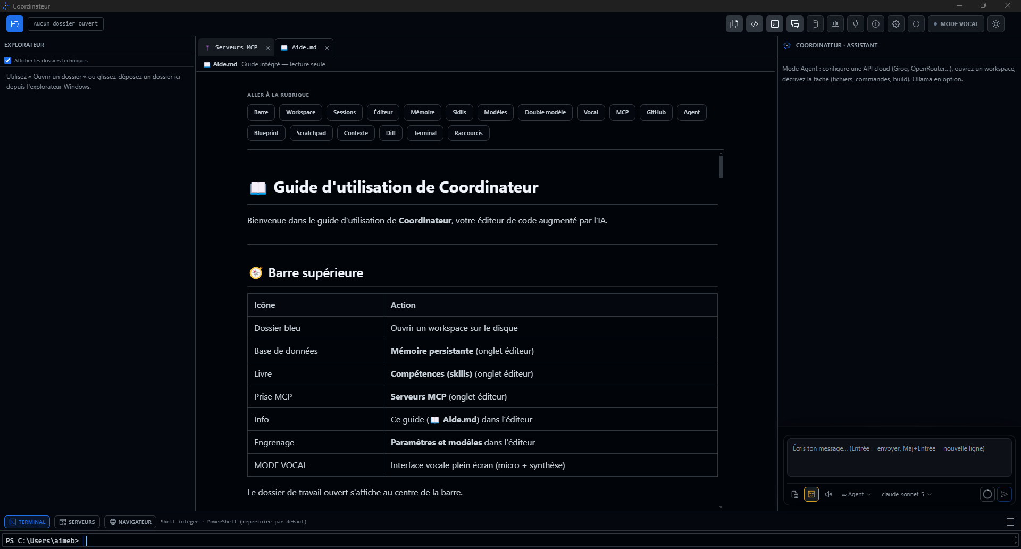1021x549 pixels.
Task: Click the EXPLORATEUR panel header
Action: pyautogui.click(x=24, y=45)
